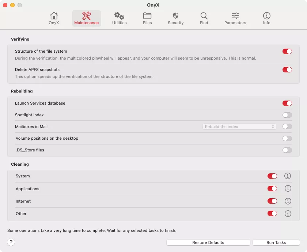Select the Utilities gears icon
The height and width of the screenshot is (252, 307).
click(x=119, y=16)
